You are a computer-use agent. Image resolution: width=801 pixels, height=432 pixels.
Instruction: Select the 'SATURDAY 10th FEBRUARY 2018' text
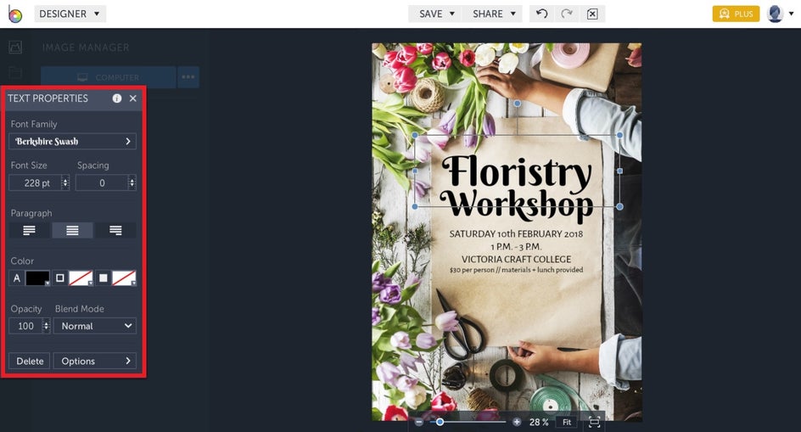(x=517, y=233)
